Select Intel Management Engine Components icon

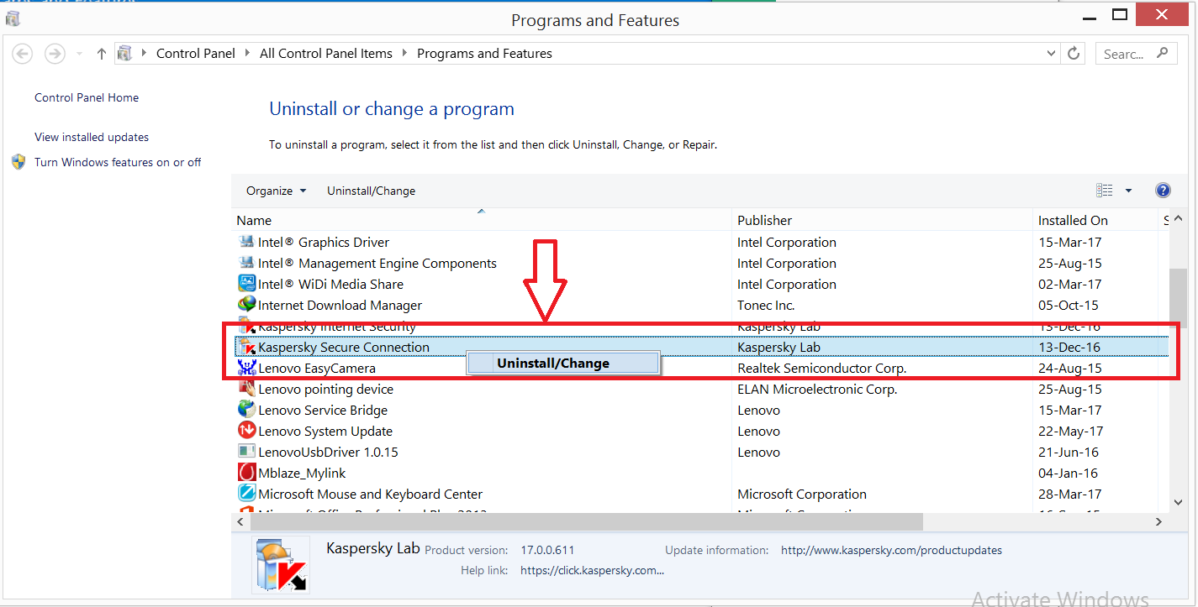(x=246, y=263)
